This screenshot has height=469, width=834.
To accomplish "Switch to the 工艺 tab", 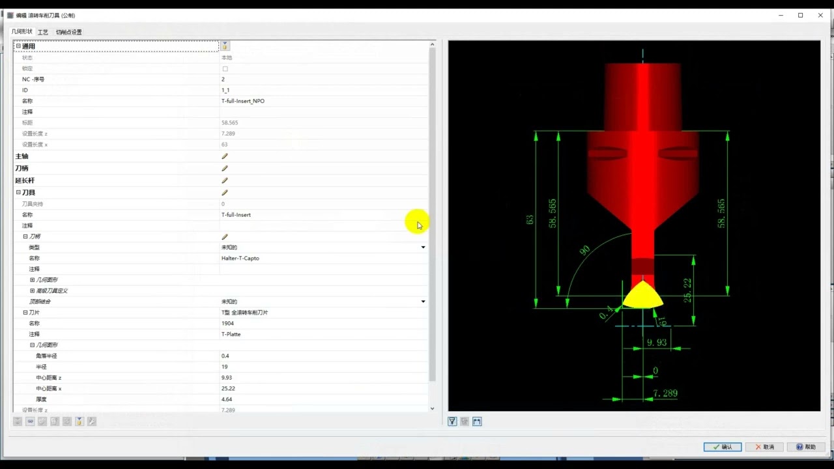I will 43,32.
